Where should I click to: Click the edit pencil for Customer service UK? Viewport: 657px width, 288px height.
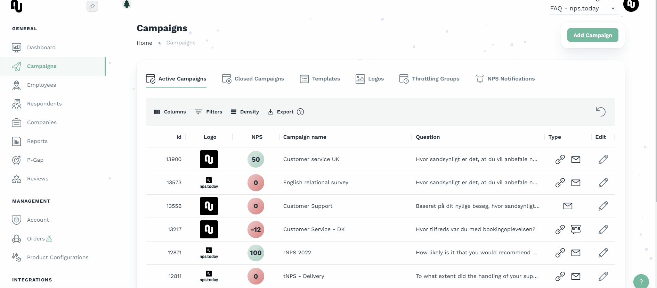603,159
